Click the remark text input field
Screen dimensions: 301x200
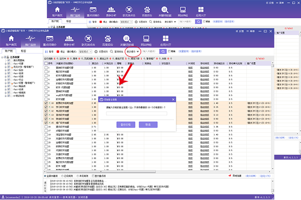[136, 114]
